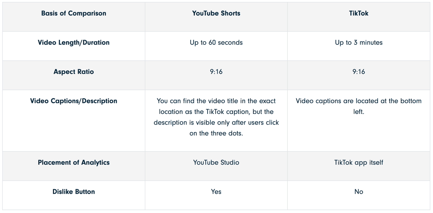Click the 9:16 value under TikTok
433x213 pixels.
coord(358,72)
